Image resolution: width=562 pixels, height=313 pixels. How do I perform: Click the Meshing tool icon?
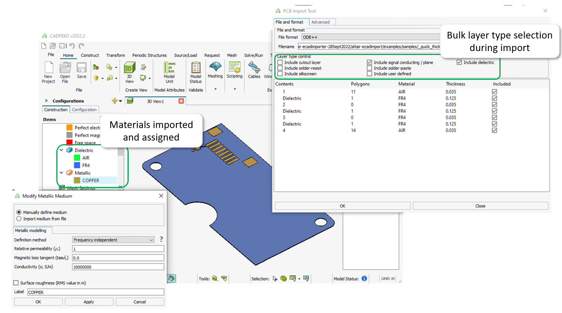215,67
